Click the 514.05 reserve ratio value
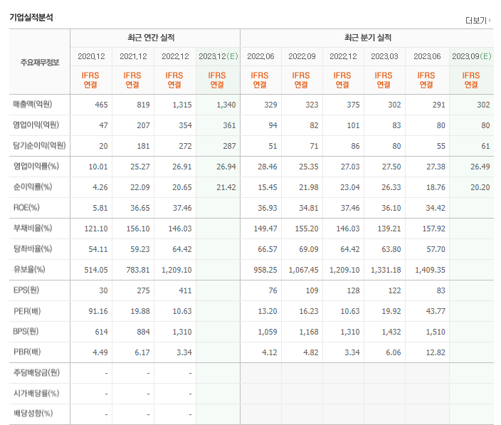Viewport: 501px width, 425px height. [96, 270]
